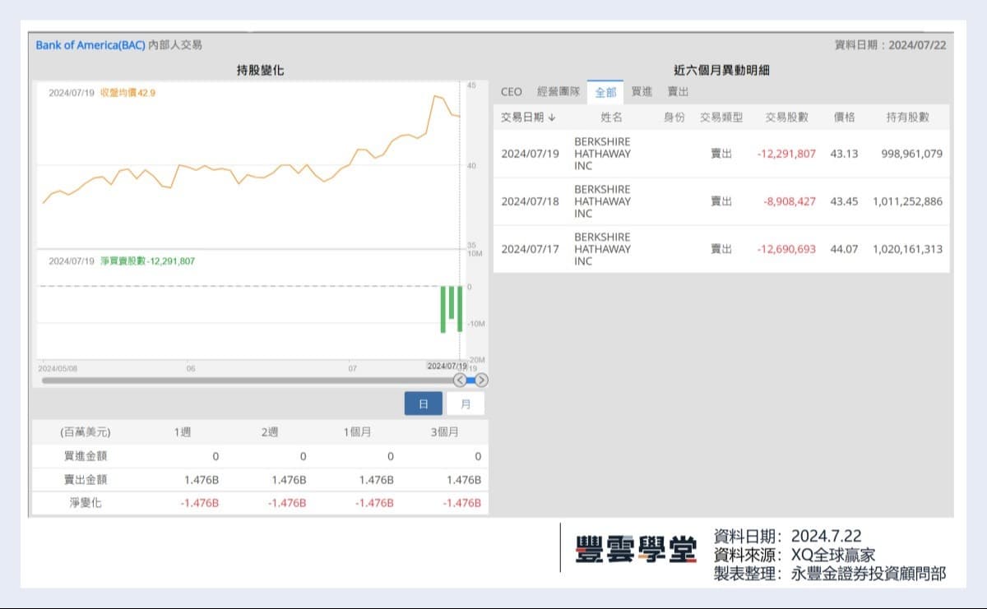Switch chart view to 日 (daily)

tap(422, 404)
